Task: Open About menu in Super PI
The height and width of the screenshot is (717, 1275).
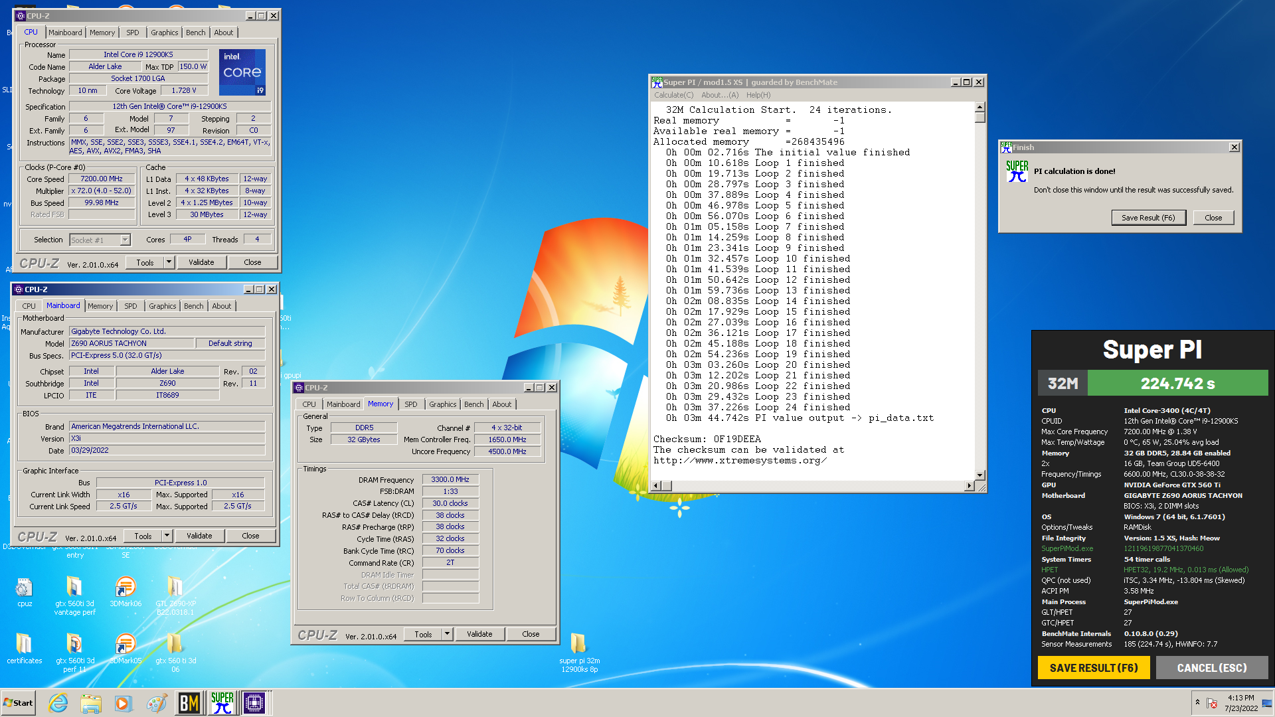Action: pos(720,95)
